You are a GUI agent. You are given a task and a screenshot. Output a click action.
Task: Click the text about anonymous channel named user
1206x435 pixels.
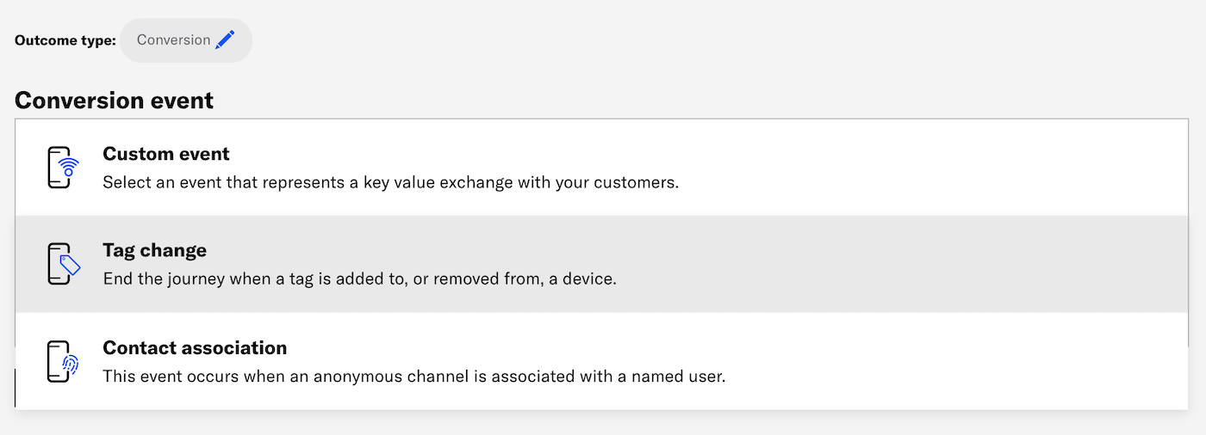(x=414, y=377)
